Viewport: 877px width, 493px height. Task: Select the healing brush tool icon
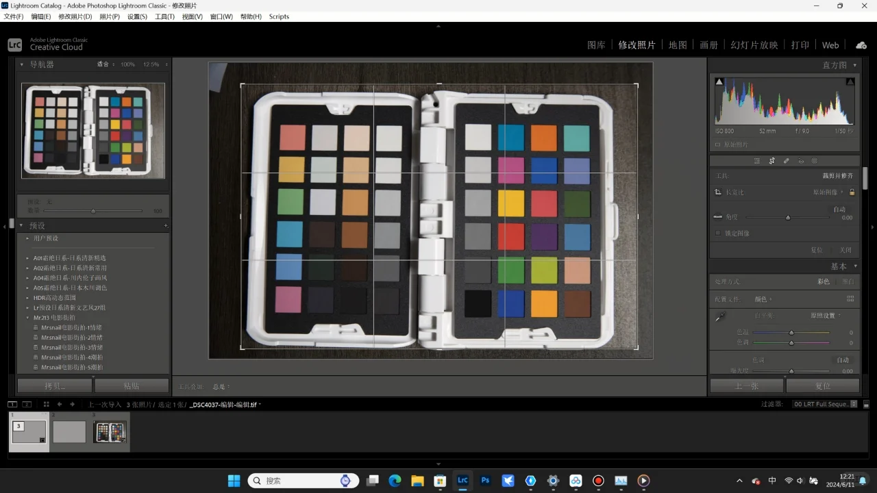coord(786,161)
